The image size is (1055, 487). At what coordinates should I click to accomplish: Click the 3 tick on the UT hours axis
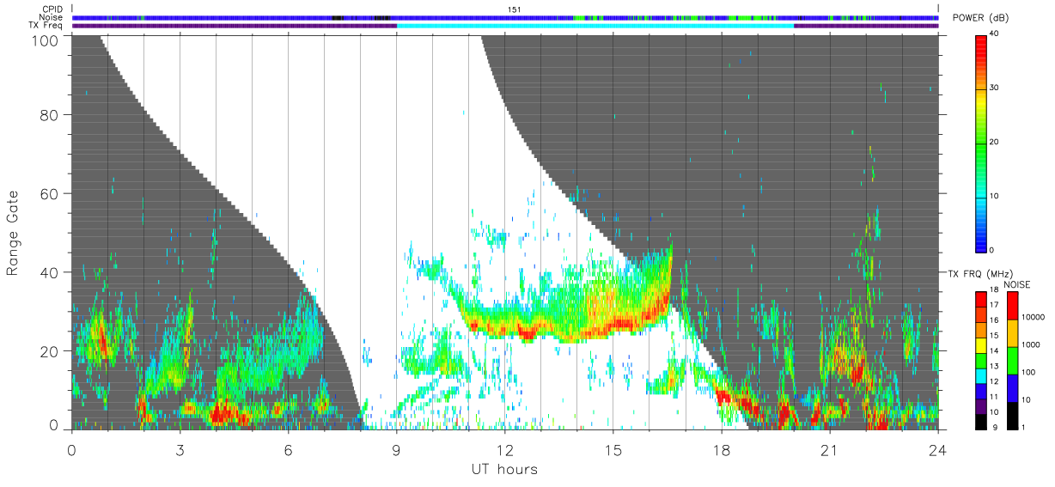point(180,450)
